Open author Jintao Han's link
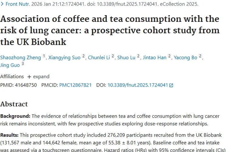This screenshot has width=228, height=152. (x=155, y=57)
